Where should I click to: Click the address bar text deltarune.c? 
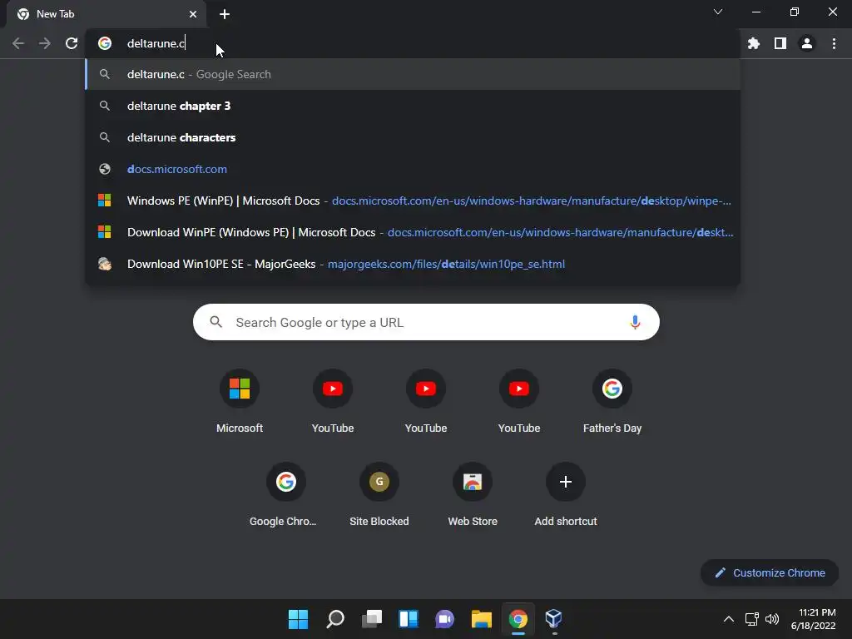[x=156, y=43]
